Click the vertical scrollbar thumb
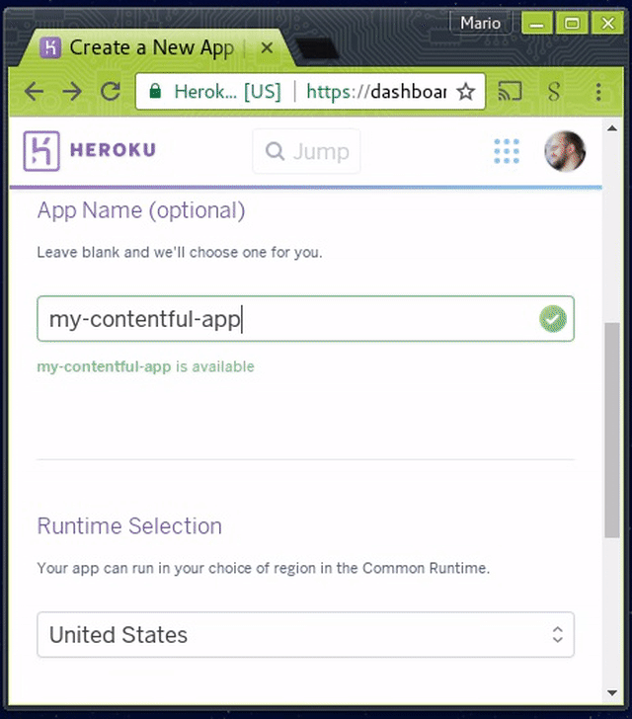The width and height of the screenshot is (632, 719). [x=612, y=431]
